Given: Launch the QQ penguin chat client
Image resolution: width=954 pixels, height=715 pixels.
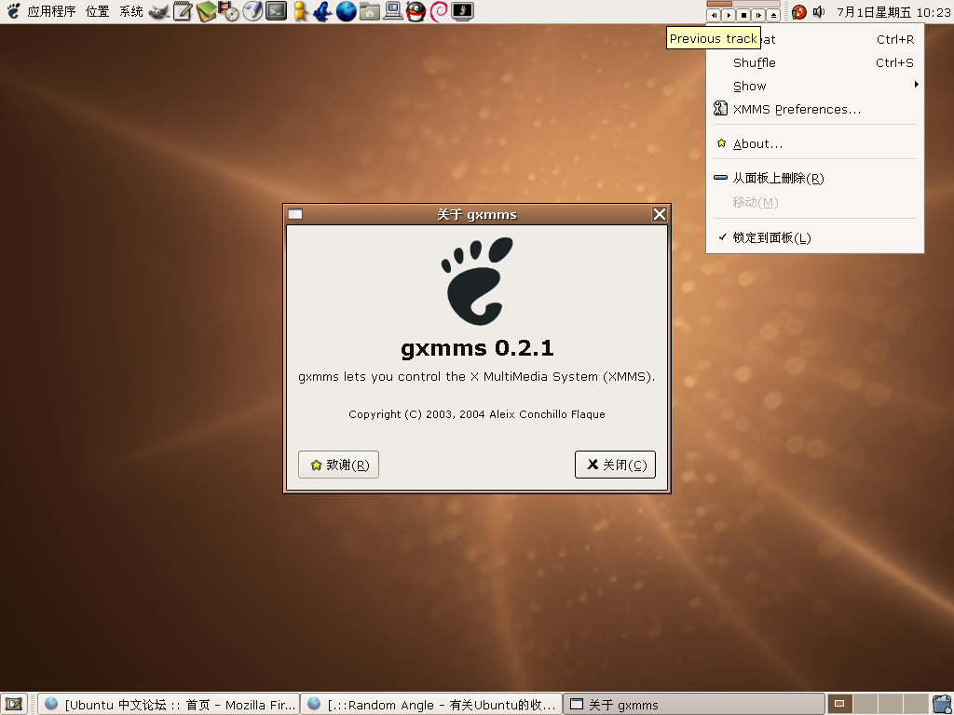Looking at the screenshot, I should click(x=416, y=11).
